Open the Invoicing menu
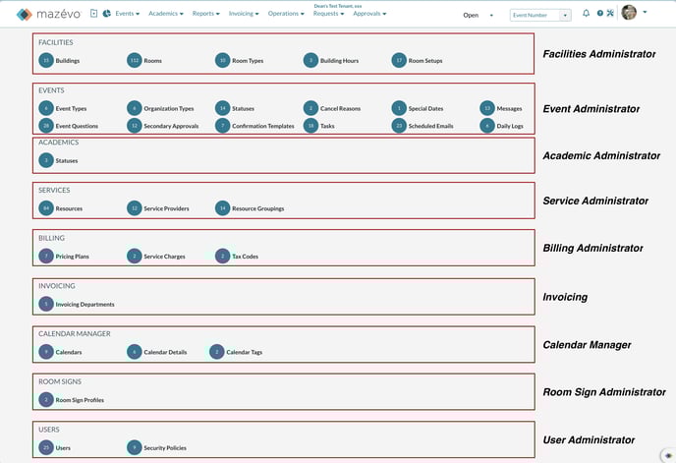Screen dimensions: 676x463 (x=244, y=14)
